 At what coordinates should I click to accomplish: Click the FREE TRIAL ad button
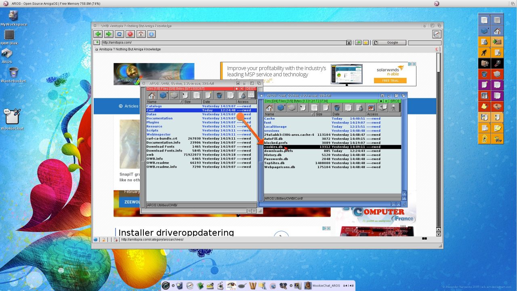click(390, 80)
